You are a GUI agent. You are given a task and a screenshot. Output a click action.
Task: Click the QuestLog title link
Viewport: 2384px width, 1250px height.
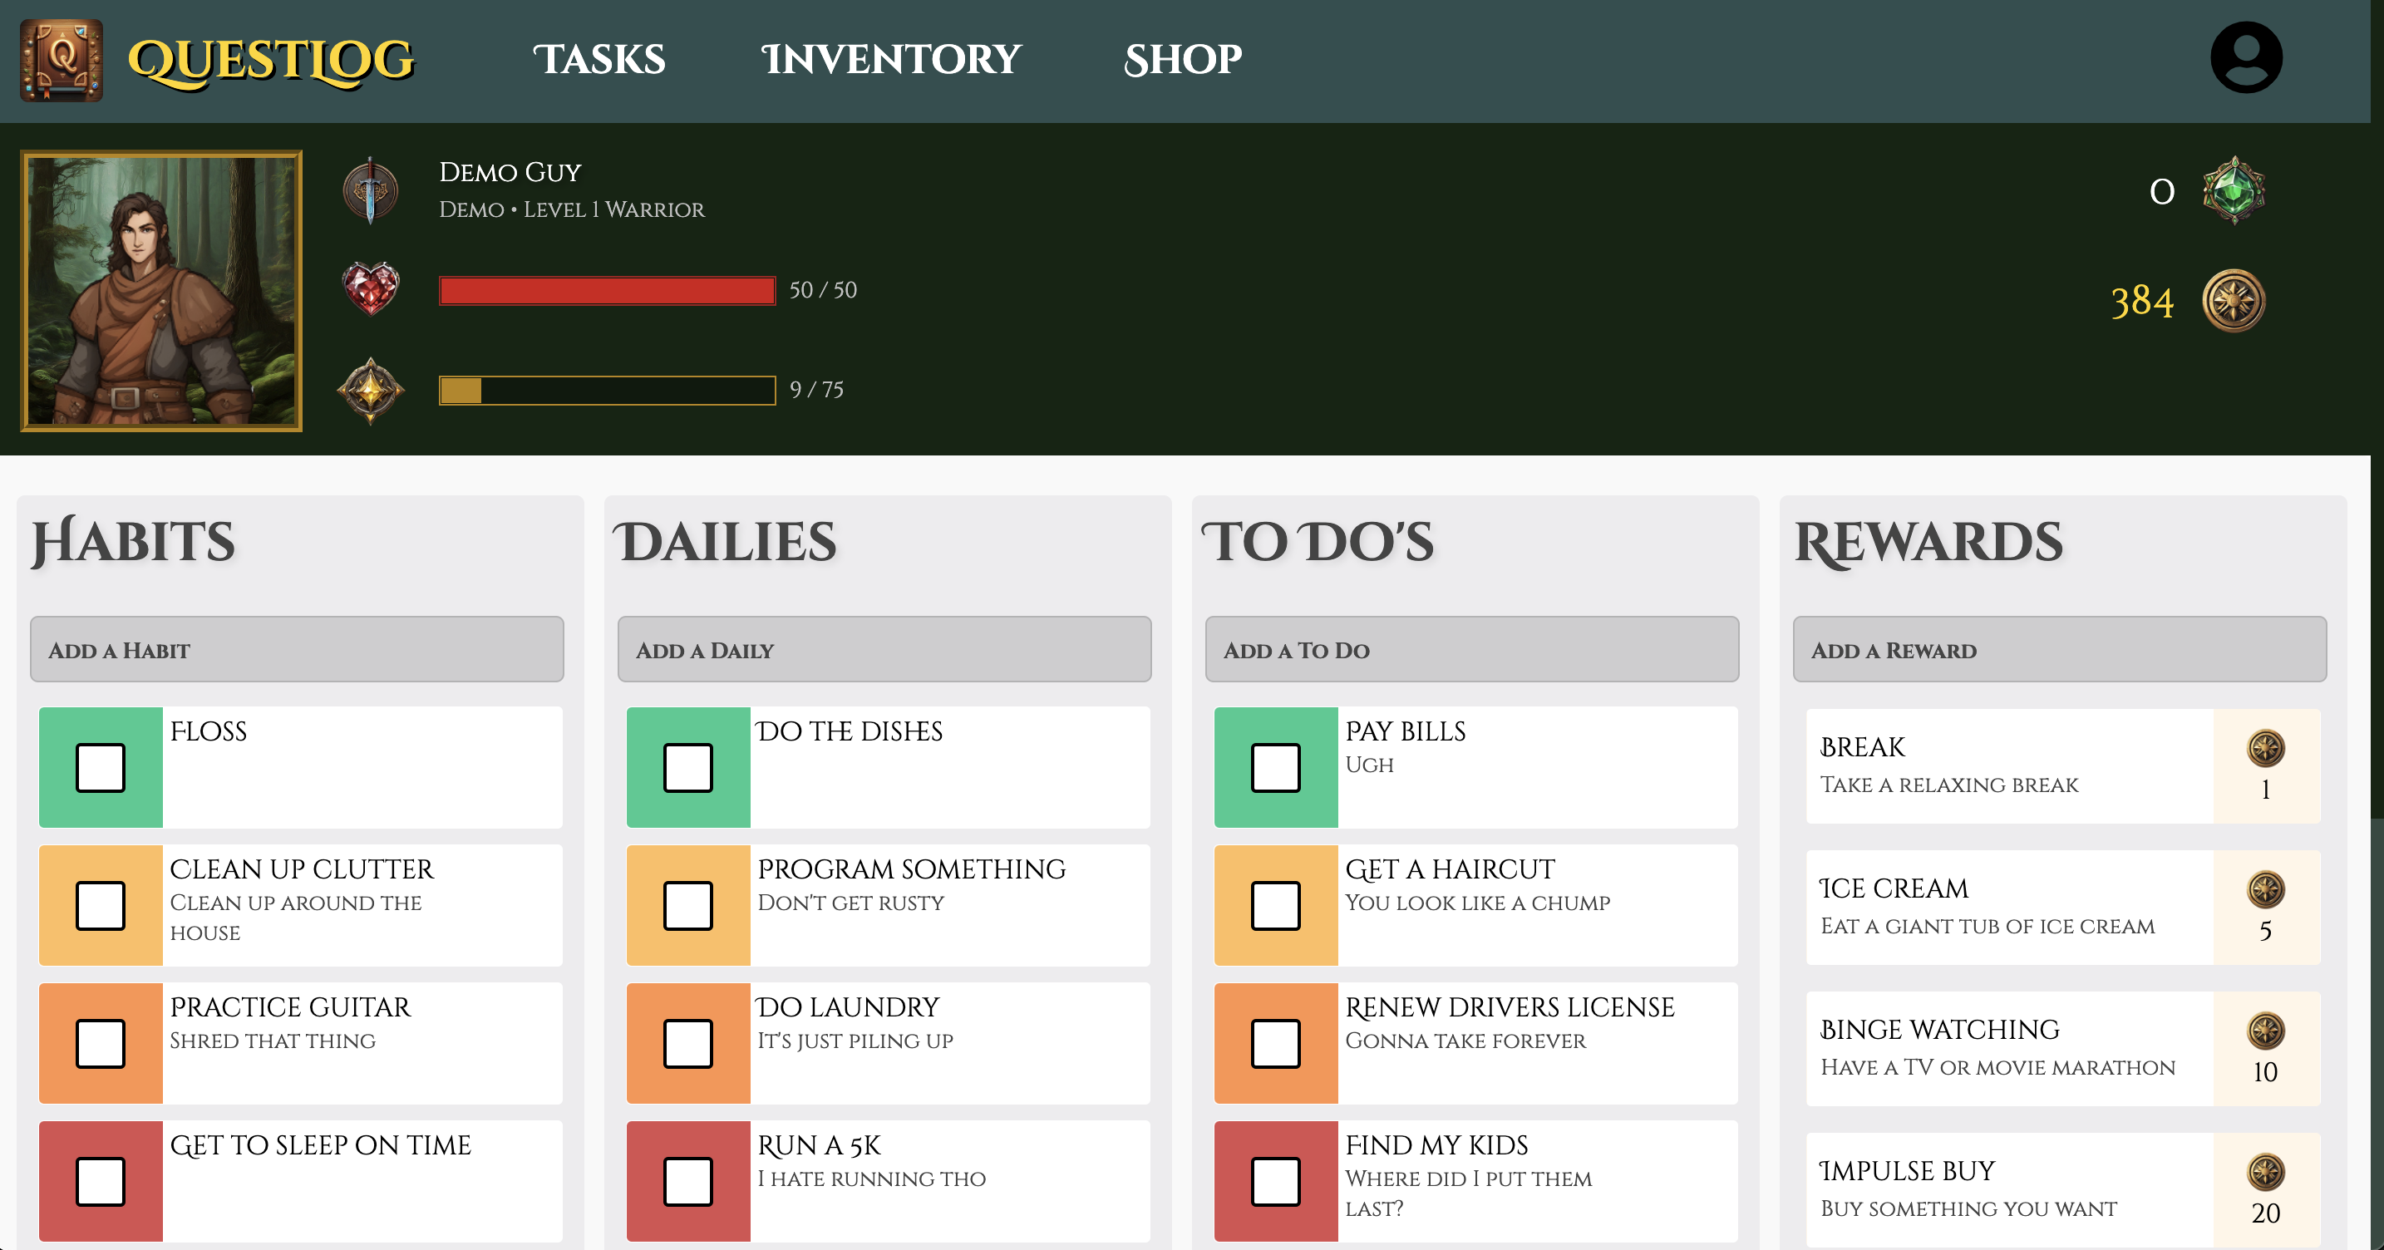pyautogui.click(x=271, y=61)
